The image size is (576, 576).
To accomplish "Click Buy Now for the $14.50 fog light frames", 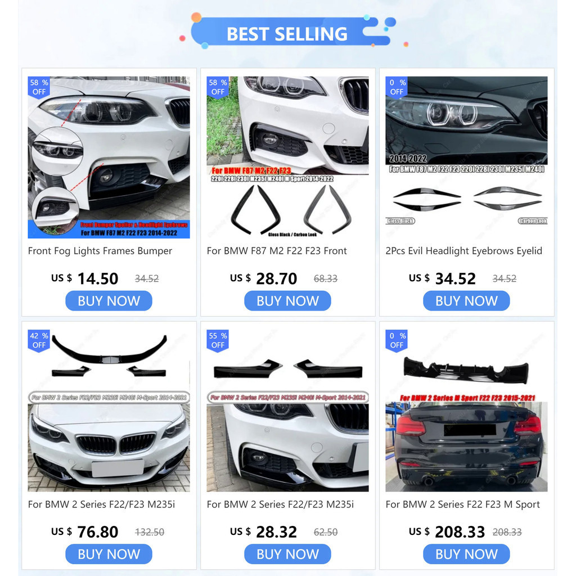I will click(109, 301).
